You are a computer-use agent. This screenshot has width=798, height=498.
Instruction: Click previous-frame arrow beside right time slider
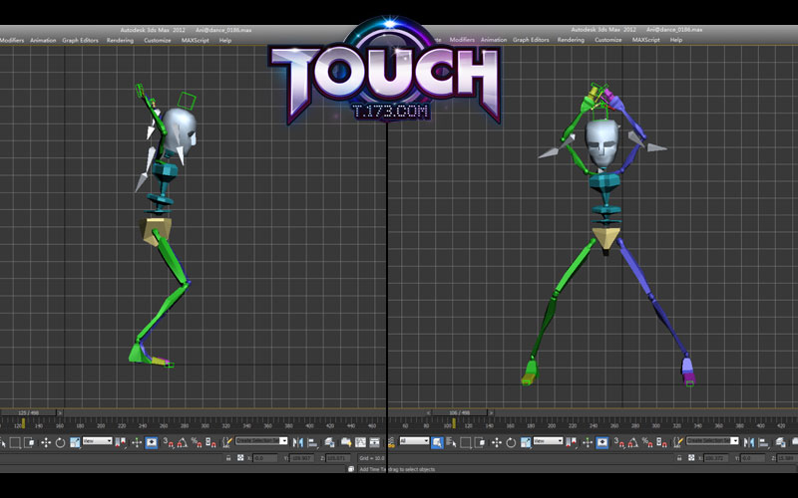429,412
